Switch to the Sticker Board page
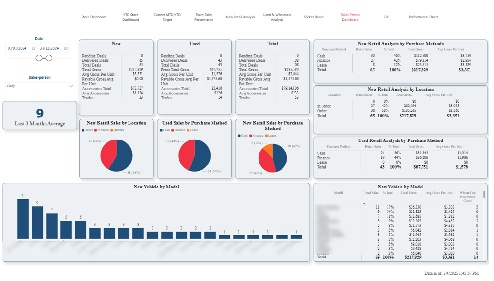The image size is (494, 281). click(313, 16)
